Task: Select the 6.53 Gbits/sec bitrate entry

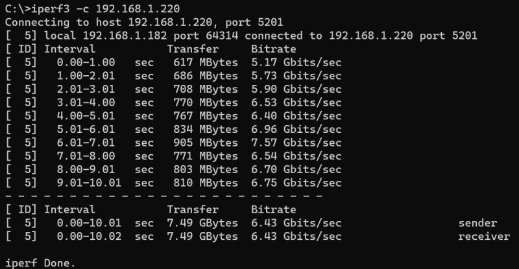Action: click(x=296, y=103)
